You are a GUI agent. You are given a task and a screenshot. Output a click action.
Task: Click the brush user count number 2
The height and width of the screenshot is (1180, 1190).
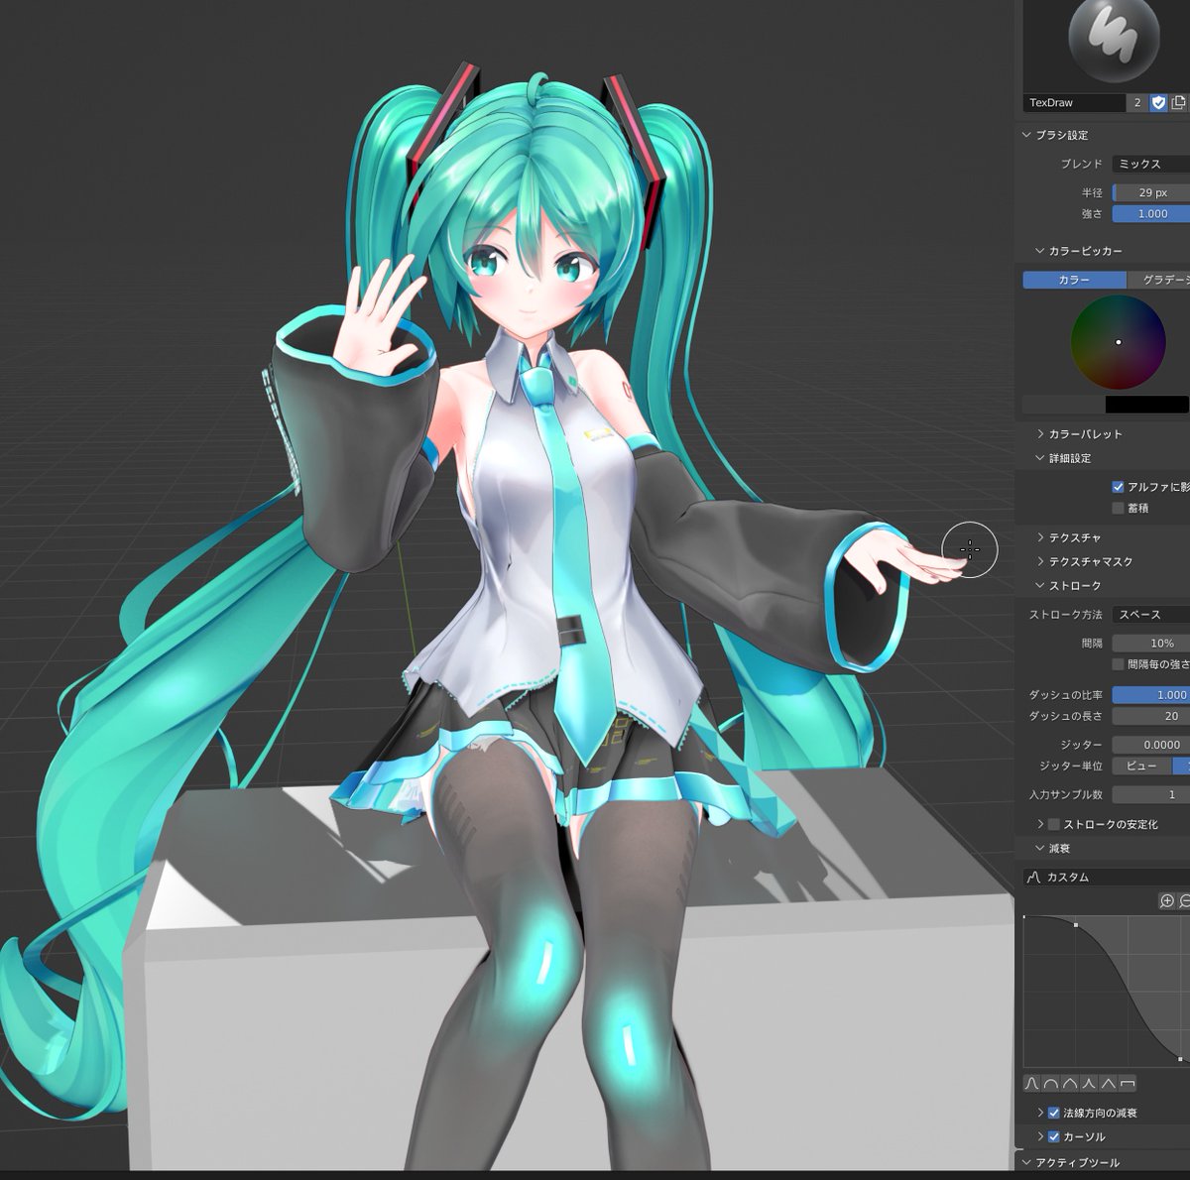pyautogui.click(x=1137, y=102)
